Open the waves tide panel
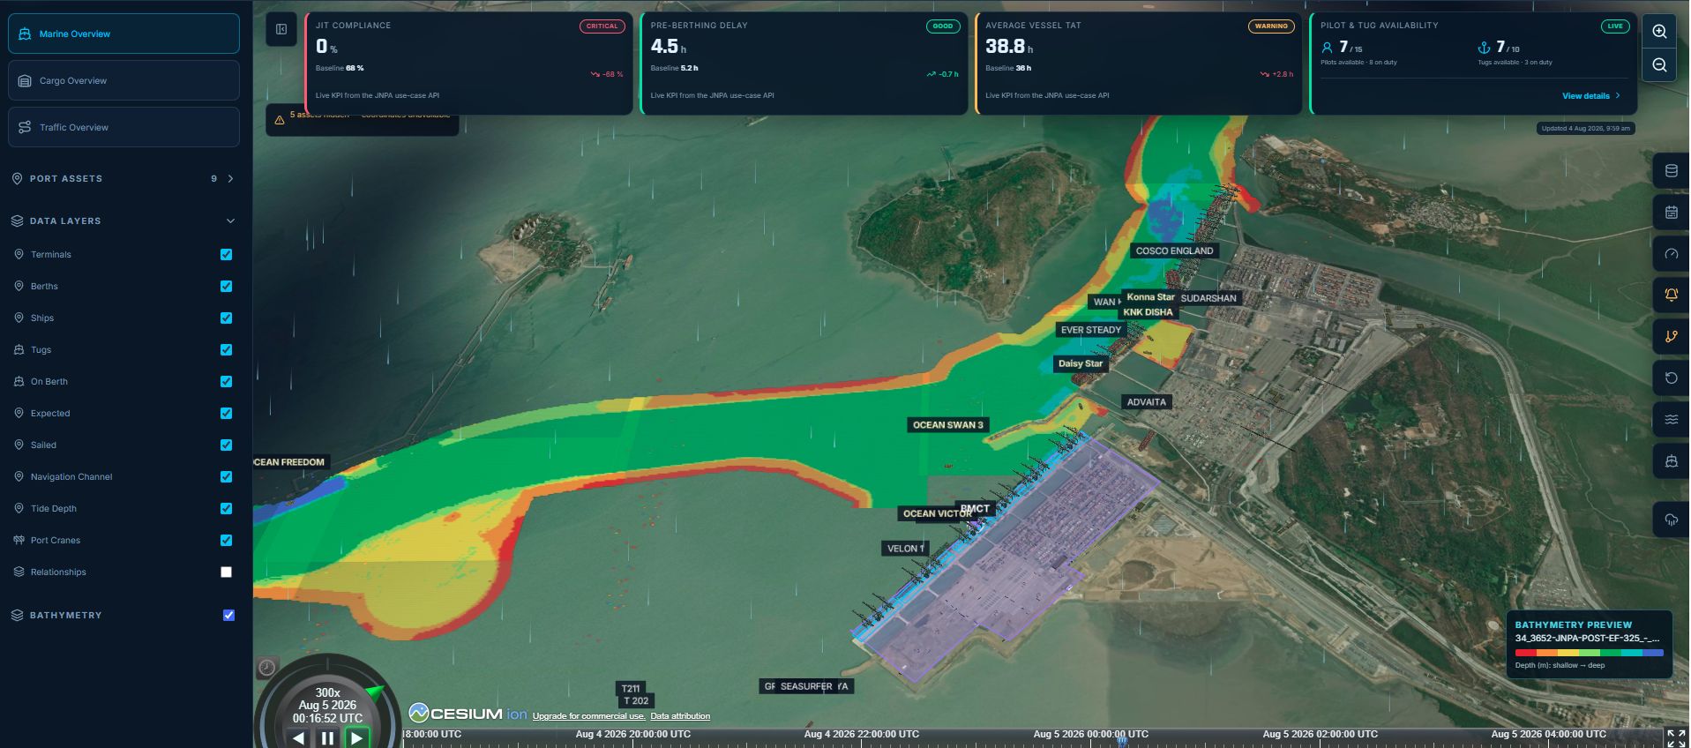The image size is (1691, 748). (1671, 419)
